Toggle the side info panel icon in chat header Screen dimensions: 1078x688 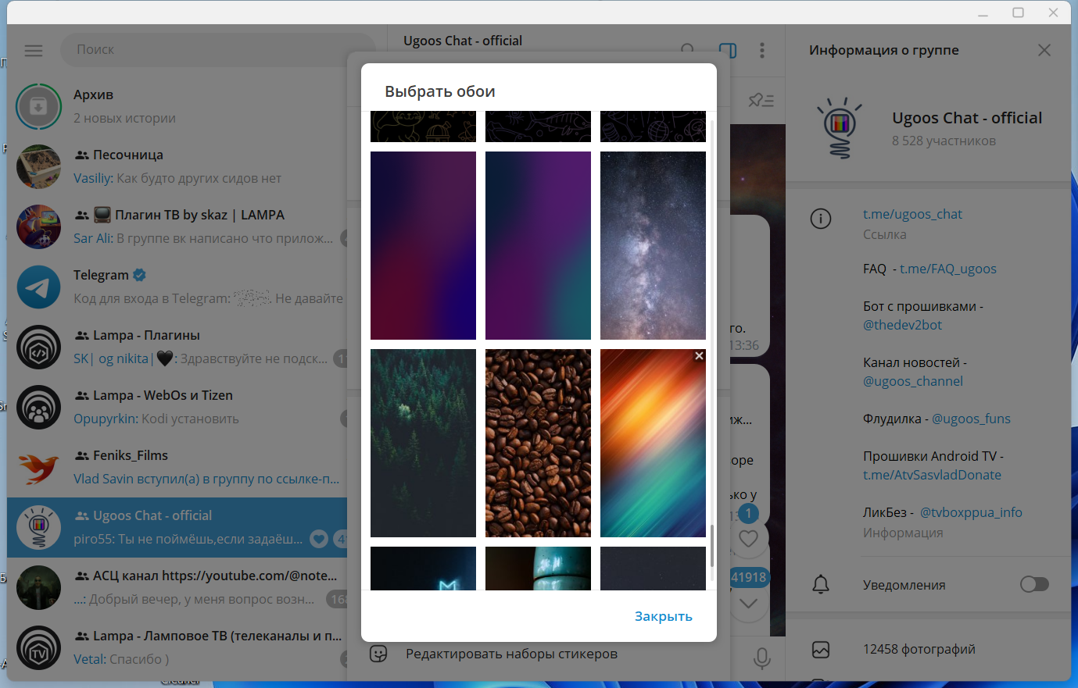tap(727, 50)
